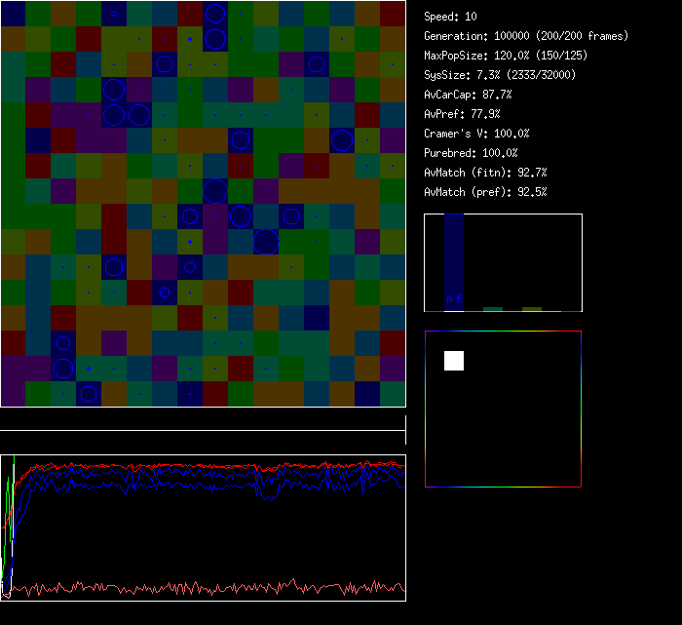The height and width of the screenshot is (625, 682).
Task: Select the Generation counter text
Action: pos(526,36)
